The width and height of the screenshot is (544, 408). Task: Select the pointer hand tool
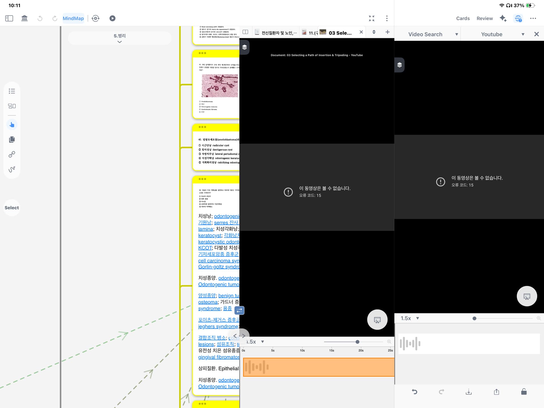12,125
